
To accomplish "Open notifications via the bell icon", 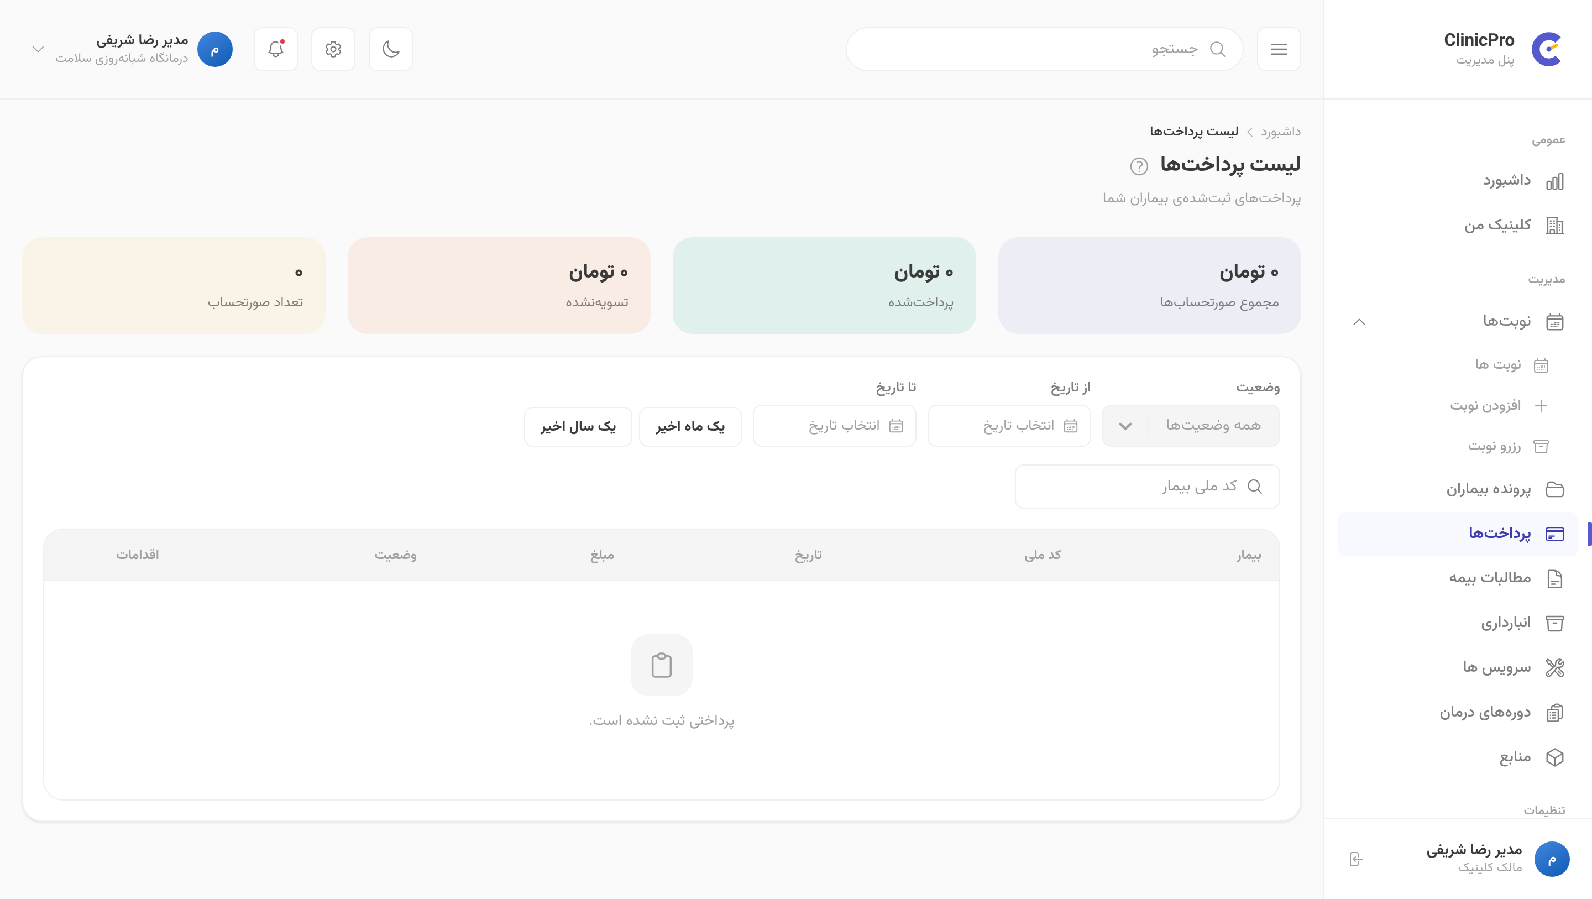I will click(276, 49).
